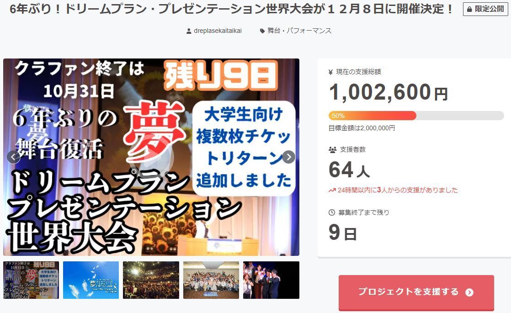Screen dimensions: 511x313
Task: Select the on-stage people thumbnail
Action: pos(271,280)
